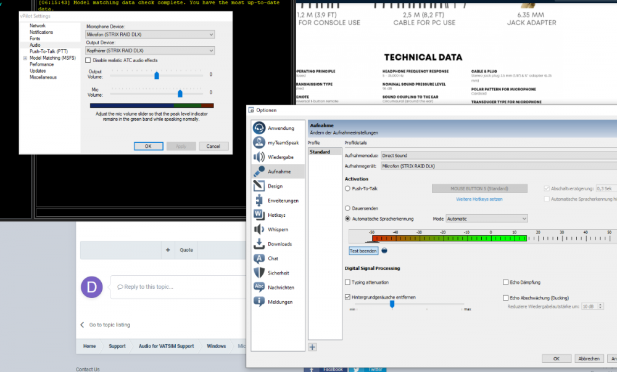Open the Whispern icon
617x372 pixels.
coord(259,229)
